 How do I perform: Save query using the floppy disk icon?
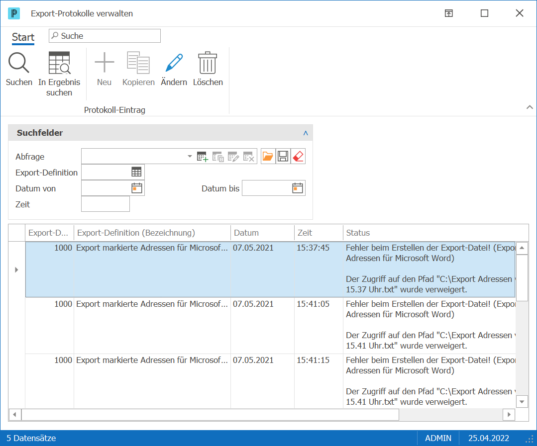coord(283,156)
